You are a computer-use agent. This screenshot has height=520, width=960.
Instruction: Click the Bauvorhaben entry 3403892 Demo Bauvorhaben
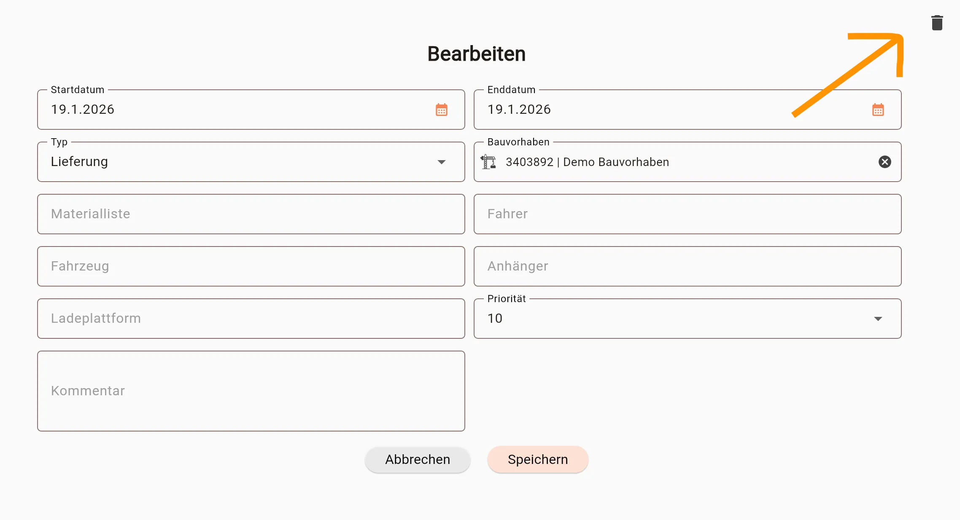[x=587, y=162]
